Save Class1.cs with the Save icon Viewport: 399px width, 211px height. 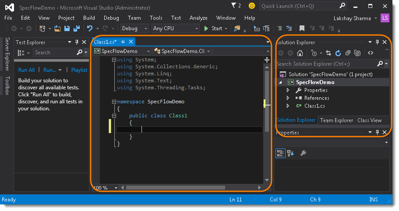(x=67, y=28)
